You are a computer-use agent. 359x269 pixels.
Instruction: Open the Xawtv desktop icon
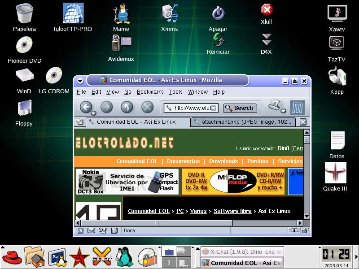pyautogui.click(x=337, y=14)
